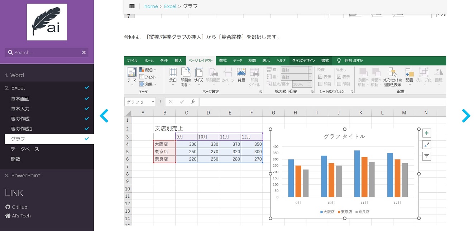Open the データベース sidebar page
474x231 pixels.
49,149
